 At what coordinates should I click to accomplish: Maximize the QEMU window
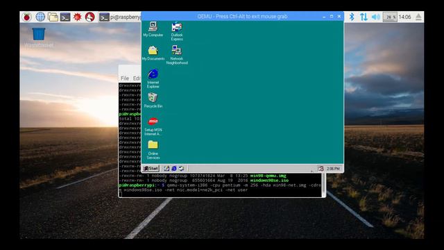tap(332, 17)
